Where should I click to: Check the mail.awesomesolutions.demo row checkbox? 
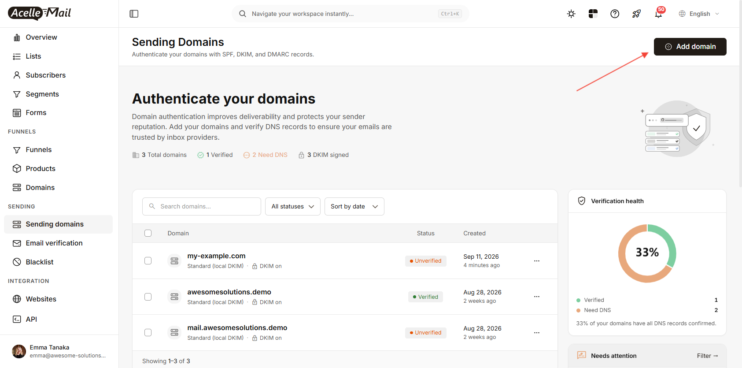tap(148, 333)
